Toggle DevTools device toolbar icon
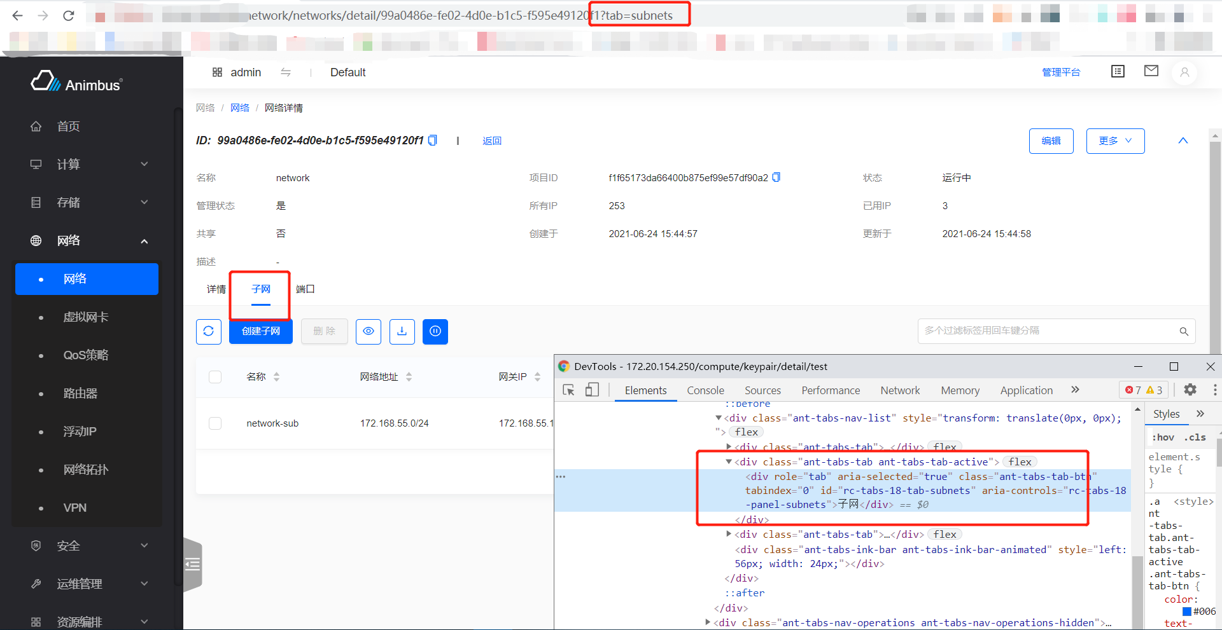This screenshot has width=1222, height=630. 592,390
